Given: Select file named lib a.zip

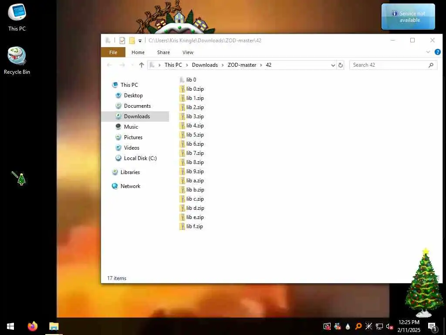Looking at the screenshot, I should pyautogui.click(x=192, y=181).
